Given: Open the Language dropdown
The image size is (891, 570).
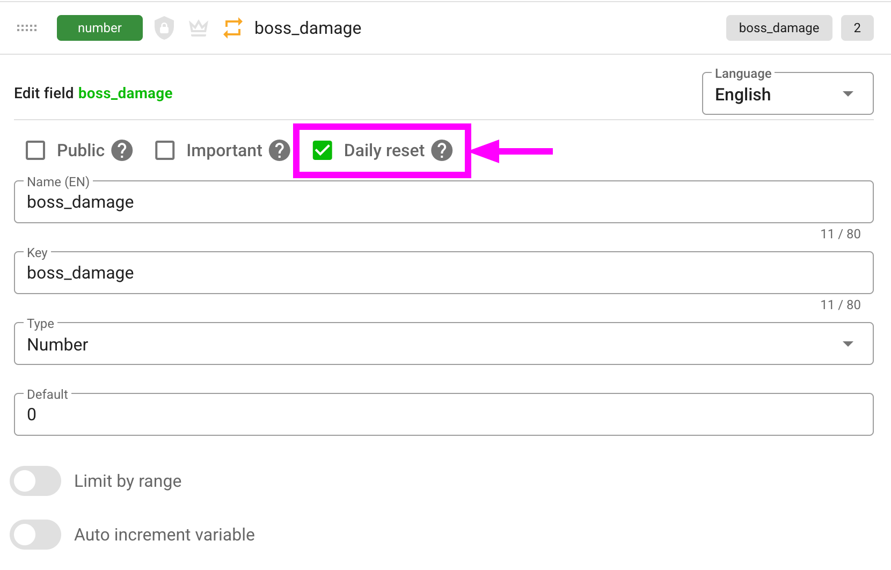Looking at the screenshot, I should tap(787, 94).
